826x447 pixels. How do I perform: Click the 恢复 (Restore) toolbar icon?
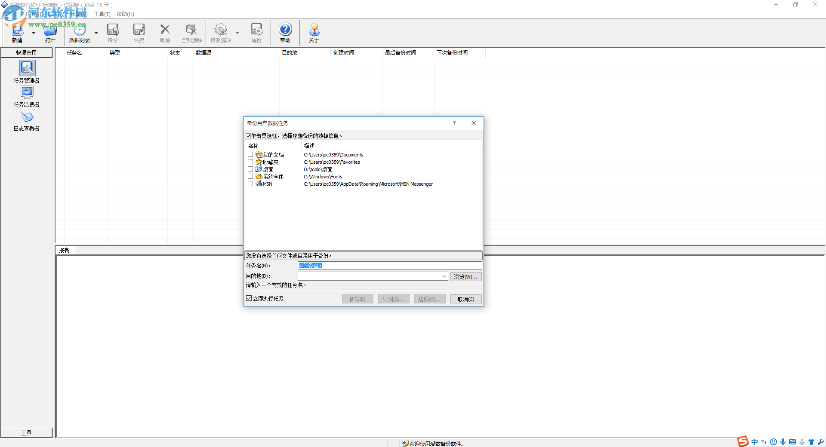(x=139, y=30)
